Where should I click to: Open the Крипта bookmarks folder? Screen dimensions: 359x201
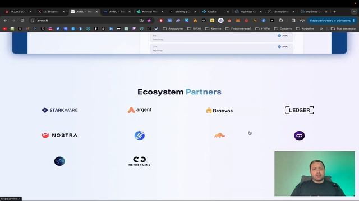(213, 28)
